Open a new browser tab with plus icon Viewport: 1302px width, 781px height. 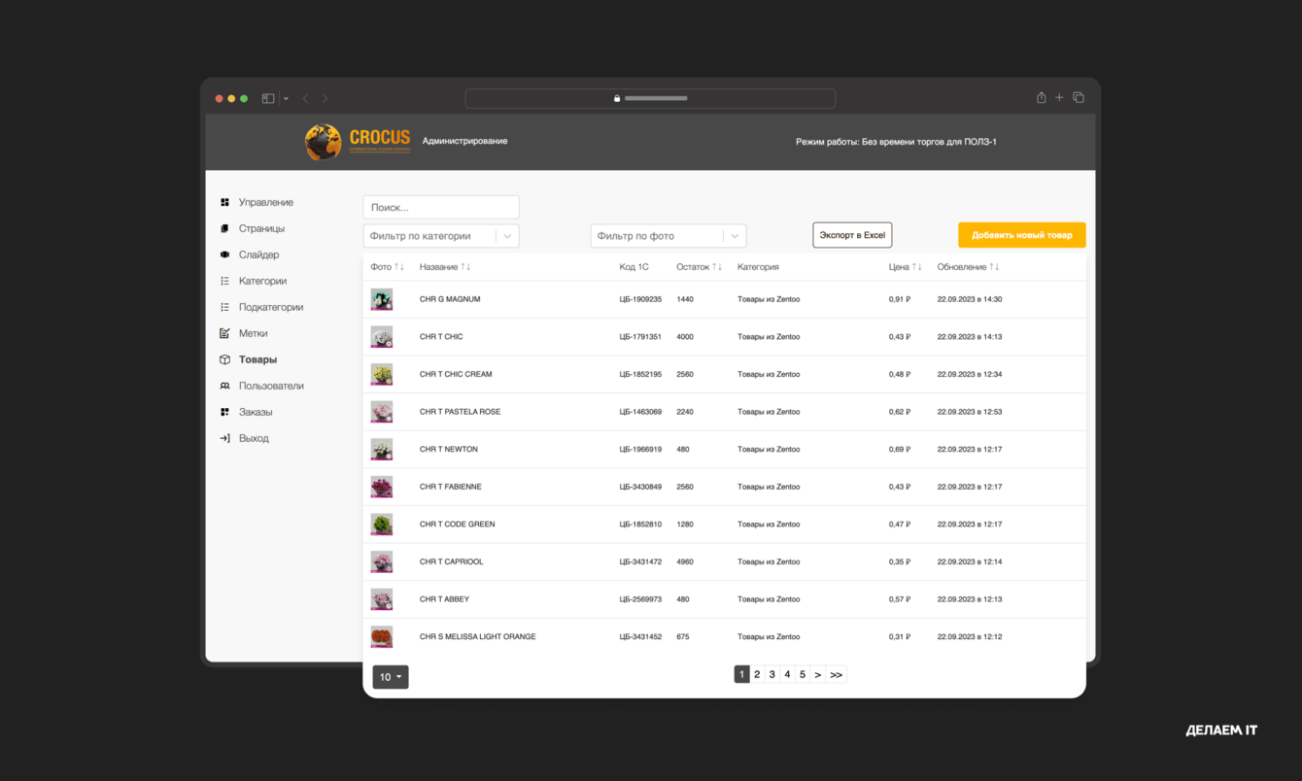[x=1060, y=97]
